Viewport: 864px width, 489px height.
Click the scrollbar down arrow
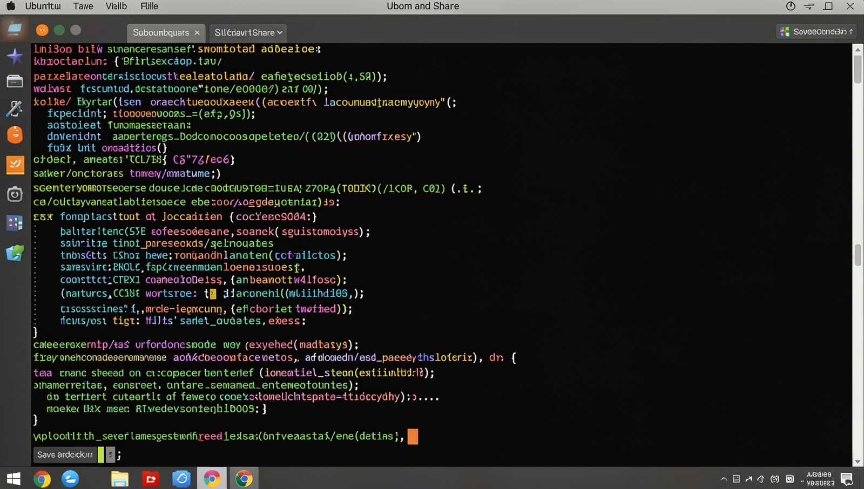pos(858,462)
